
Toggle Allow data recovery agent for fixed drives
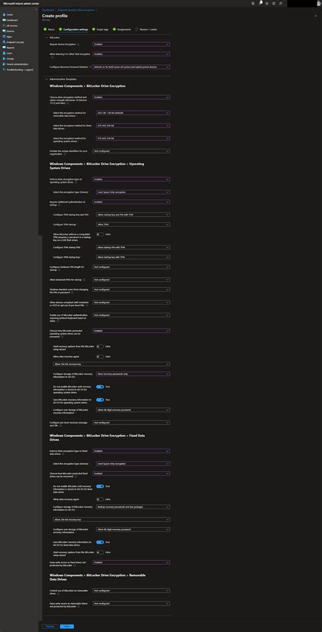[100, 499]
